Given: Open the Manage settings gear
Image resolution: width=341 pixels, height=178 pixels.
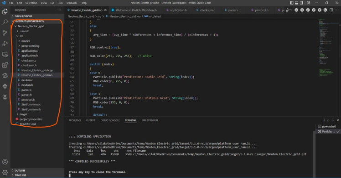Looking at the screenshot, I should (5, 173).
